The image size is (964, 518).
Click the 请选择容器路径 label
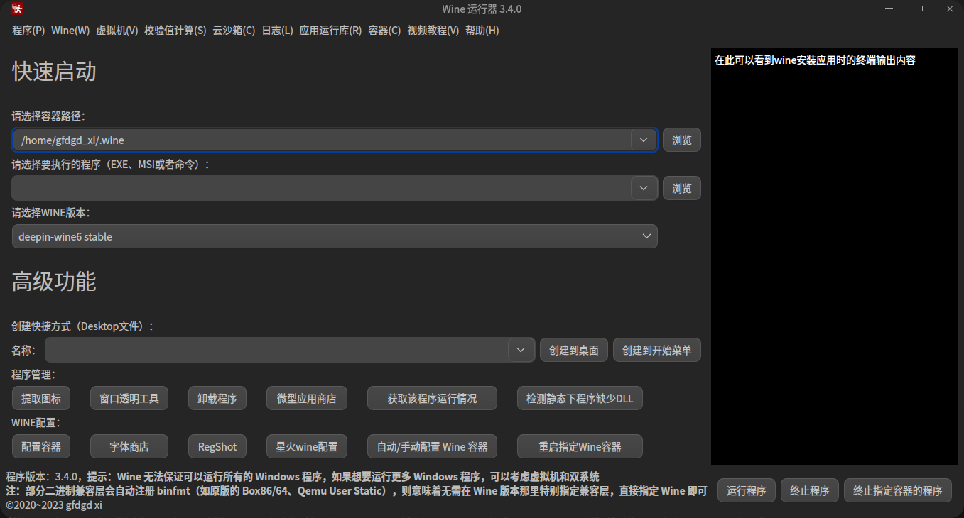[48, 116]
